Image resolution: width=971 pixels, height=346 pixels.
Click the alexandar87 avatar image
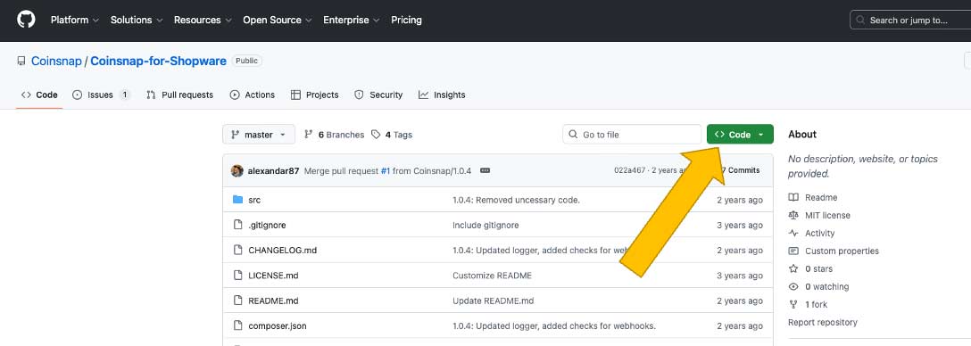[x=237, y=171]
